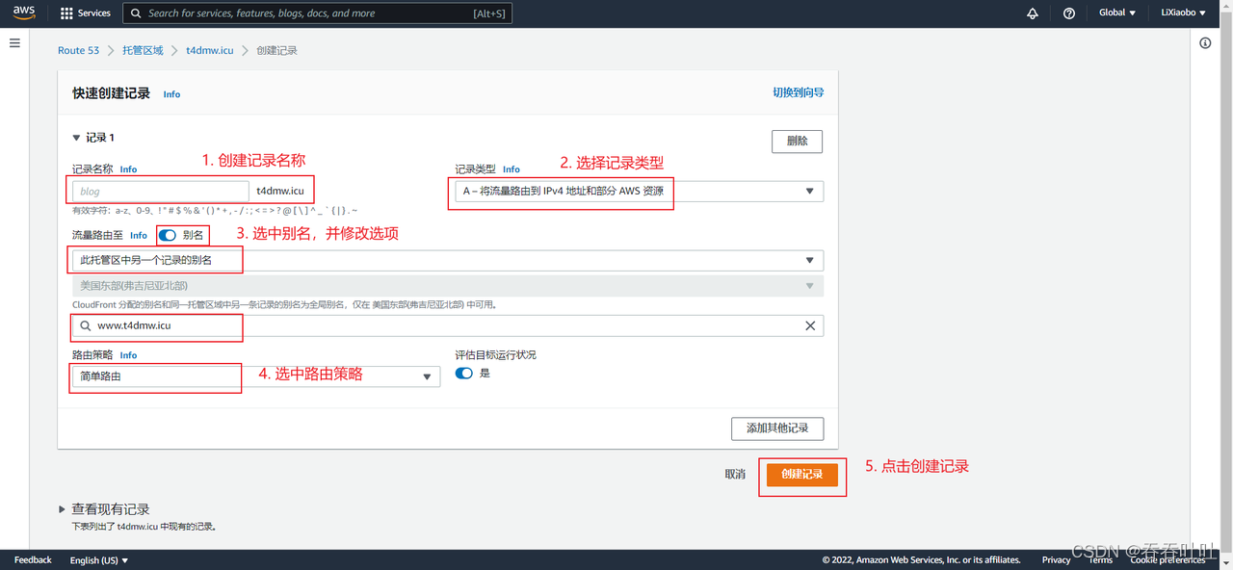Open the notifications bell
Viewport: 1233px width, 570px height.
(1033, 13)
